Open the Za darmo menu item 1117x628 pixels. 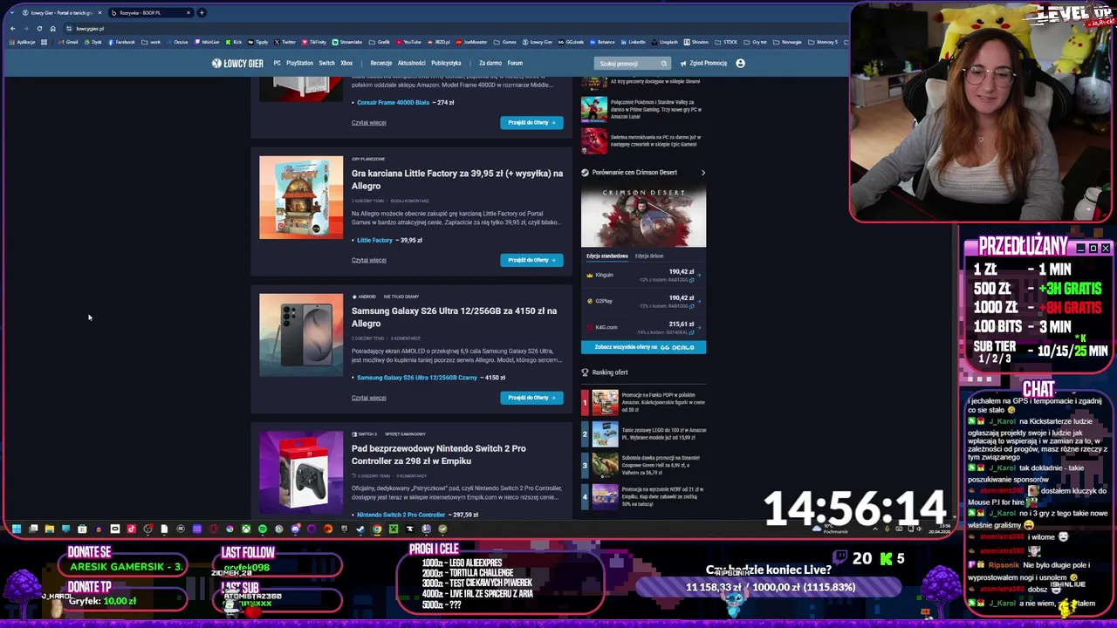tap(490, 64)
